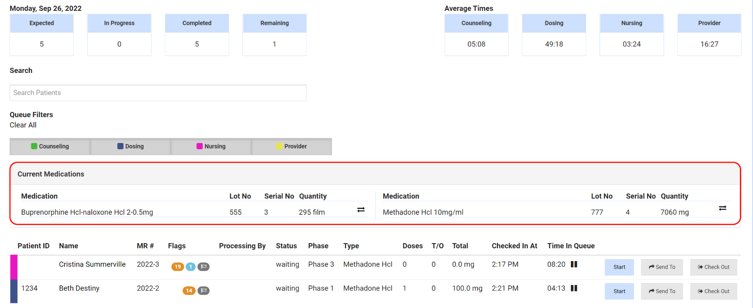Viewport: 753px width, 308px height.
Task: Select MR number 2022-2
Action: point(148,288)
